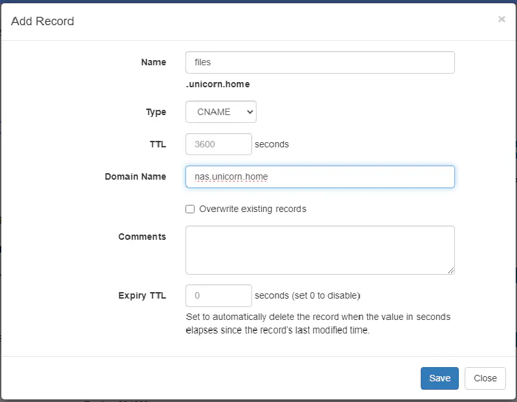Click the Expiry TTL field
The image size is (517, 402).
click(x=218, y=295)
